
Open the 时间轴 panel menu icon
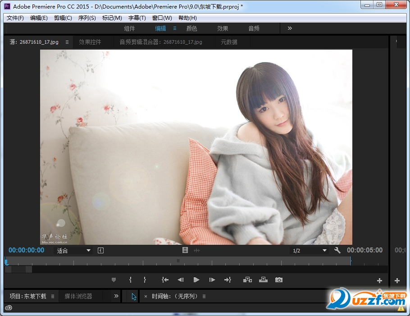(204, 296)
